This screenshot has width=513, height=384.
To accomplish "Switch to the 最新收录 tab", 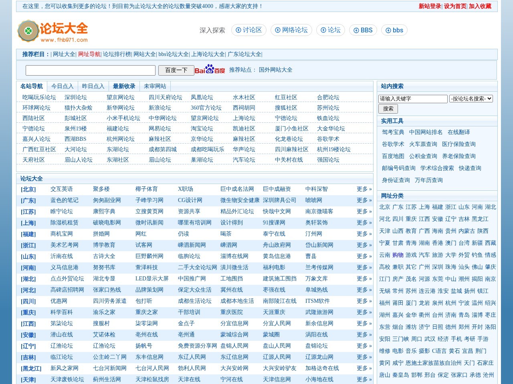I will click(x=124, y=86).
